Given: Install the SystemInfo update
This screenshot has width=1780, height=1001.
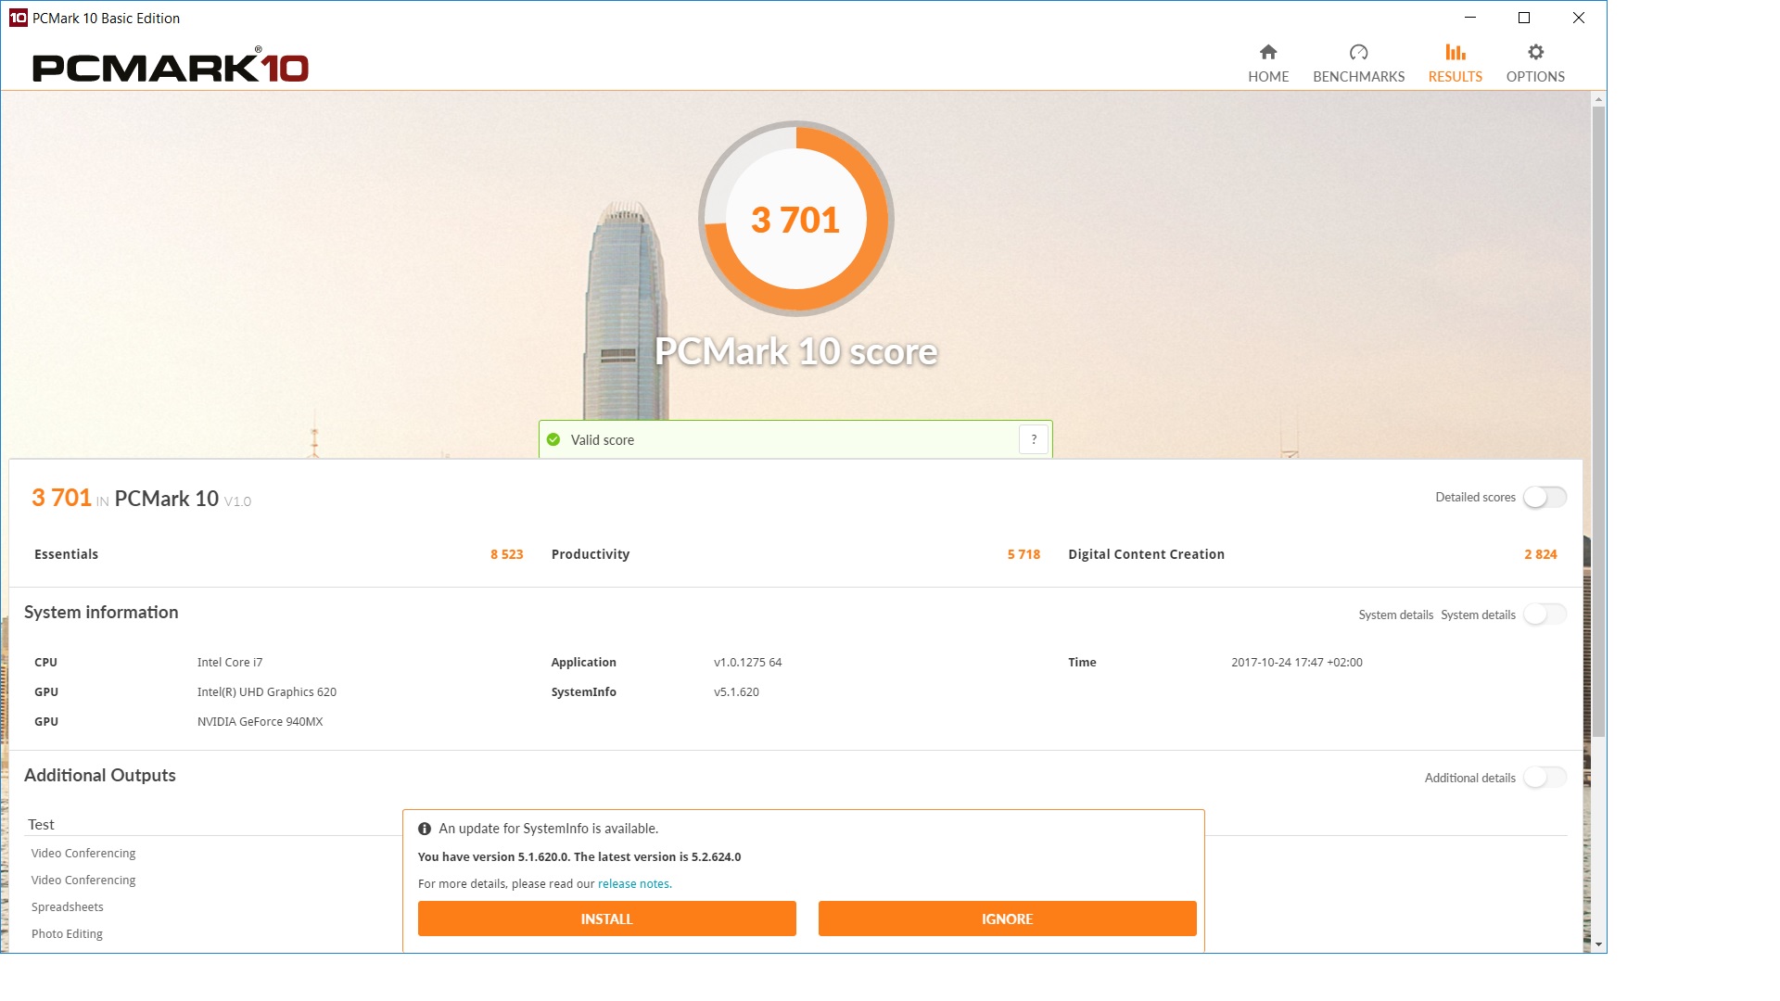Looking at the screenshot, I should coord(607,919).
